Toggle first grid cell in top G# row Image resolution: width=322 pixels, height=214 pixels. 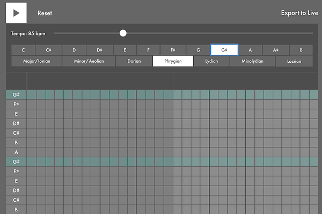32,95
